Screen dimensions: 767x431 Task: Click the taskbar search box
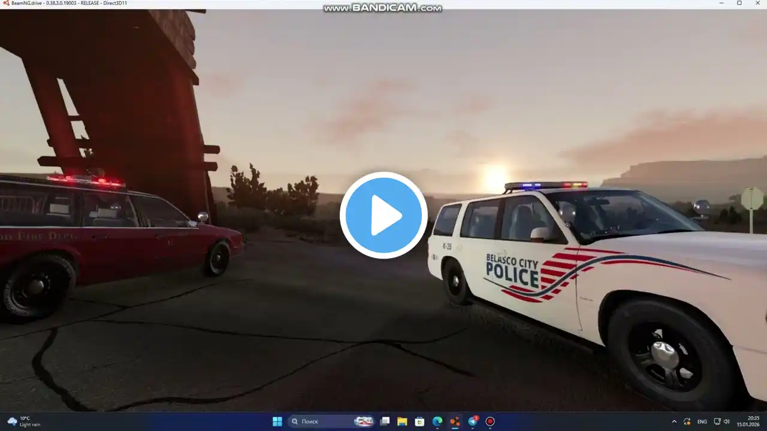pos(331,421)
